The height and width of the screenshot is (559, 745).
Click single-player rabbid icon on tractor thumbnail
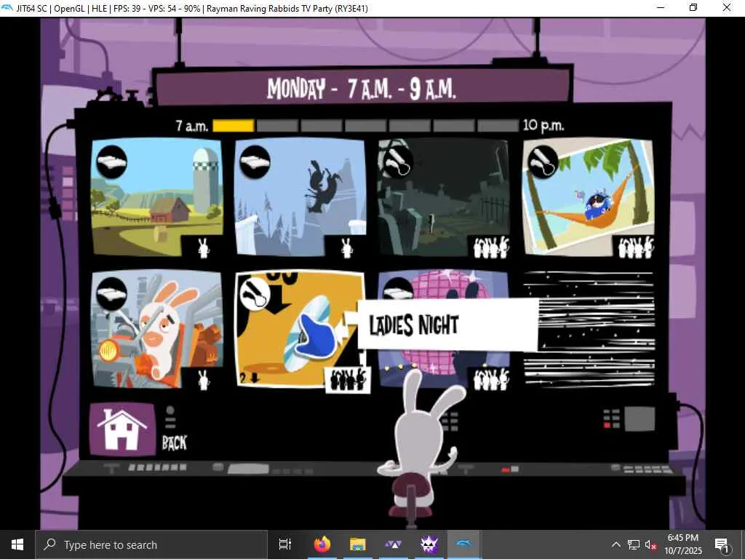pos(204,380)
